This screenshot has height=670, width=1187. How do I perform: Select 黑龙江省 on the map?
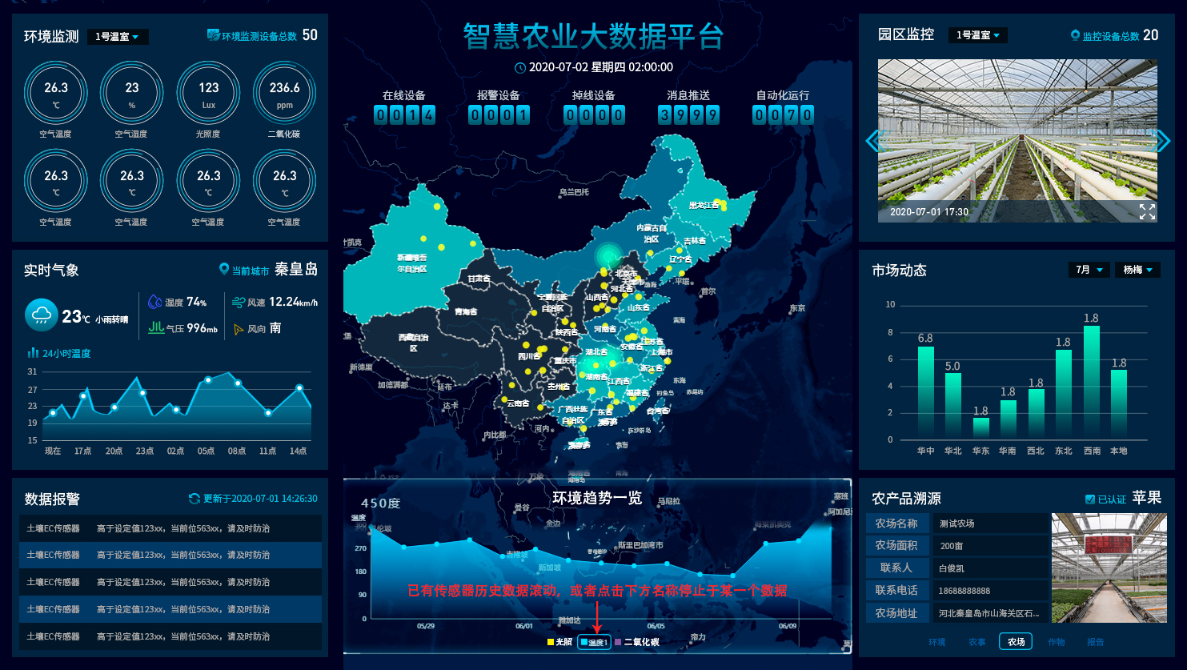tap(704, 207)
